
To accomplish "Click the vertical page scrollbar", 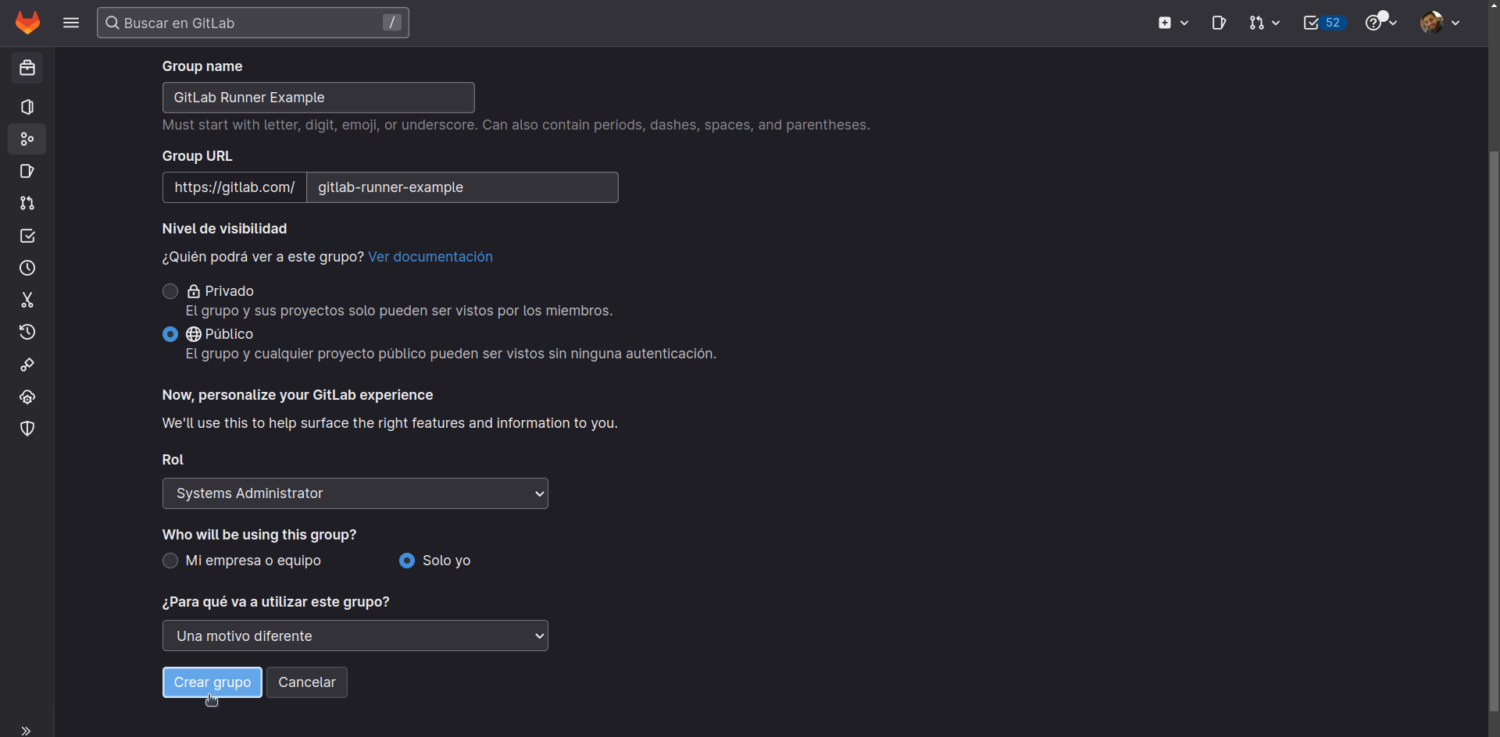I will point(1494,429).
